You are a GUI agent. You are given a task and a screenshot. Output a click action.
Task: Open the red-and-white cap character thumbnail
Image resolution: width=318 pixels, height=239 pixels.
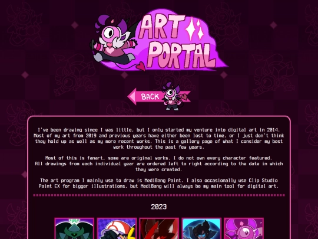click(x=117, y=228)
